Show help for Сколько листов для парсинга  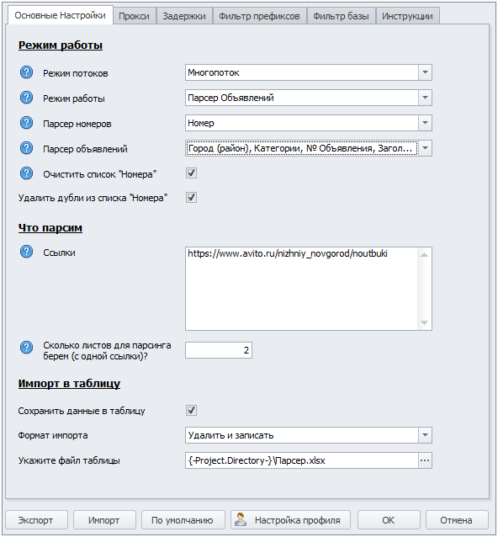(26, 348)
